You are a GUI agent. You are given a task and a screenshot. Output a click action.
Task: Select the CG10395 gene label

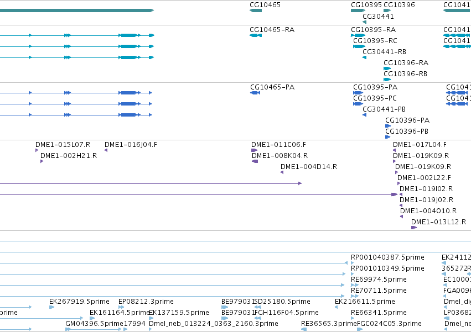click(366, 5)
